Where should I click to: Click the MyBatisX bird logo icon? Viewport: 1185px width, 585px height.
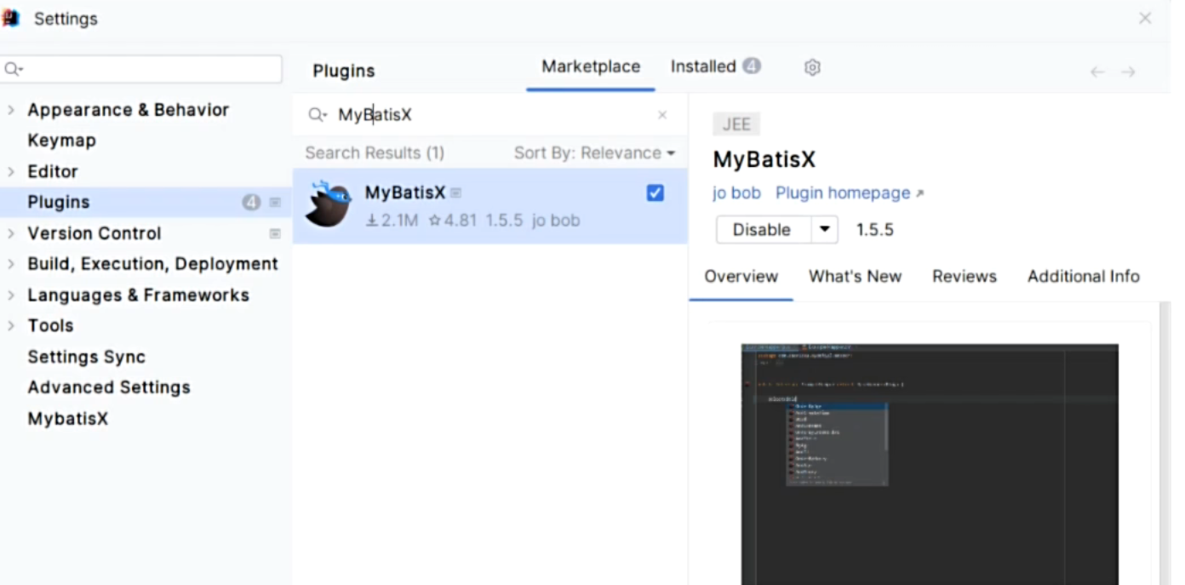(x=329, y=204)
